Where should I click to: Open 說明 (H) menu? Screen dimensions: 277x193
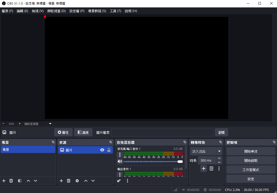(131, 11)
